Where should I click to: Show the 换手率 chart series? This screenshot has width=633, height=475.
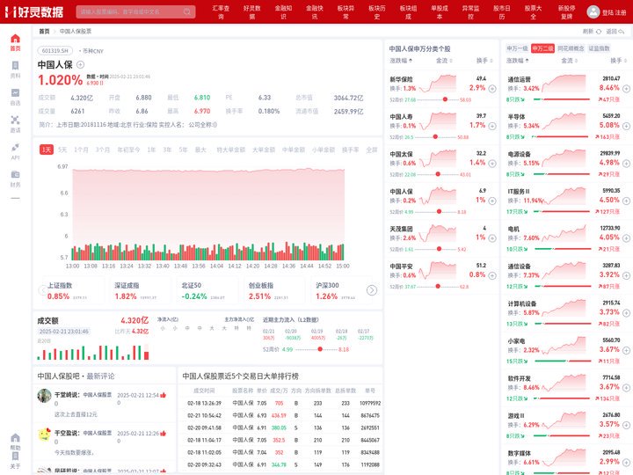[x=350, y=150]
